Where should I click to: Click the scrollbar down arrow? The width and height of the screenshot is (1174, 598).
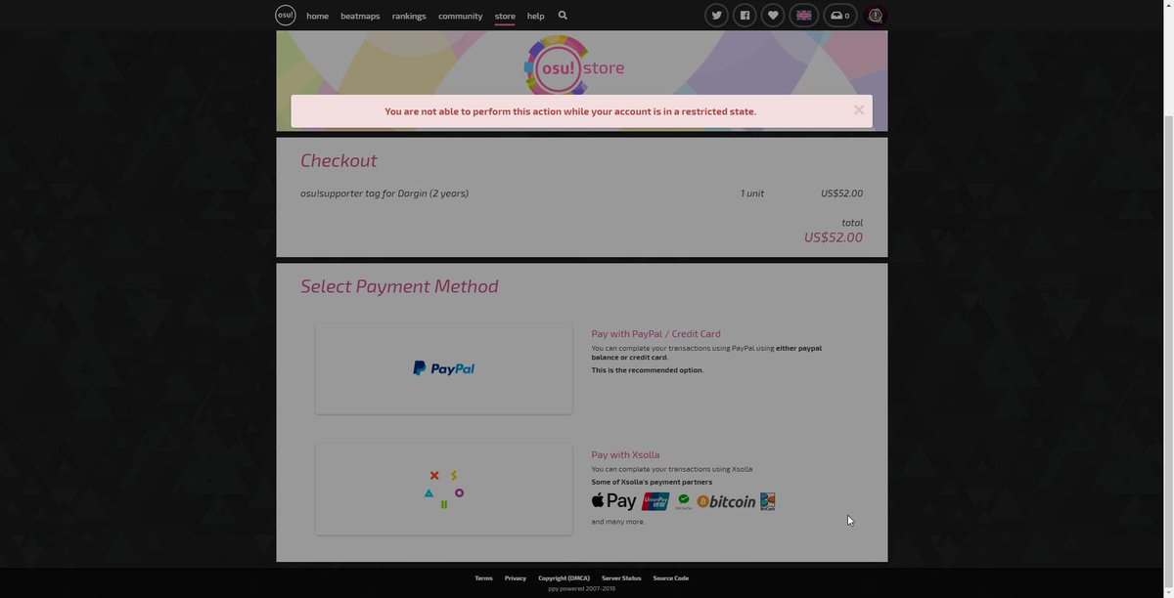[x=1167, y=593]
